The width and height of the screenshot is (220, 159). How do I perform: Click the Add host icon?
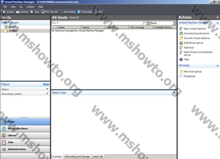point(181,48)
